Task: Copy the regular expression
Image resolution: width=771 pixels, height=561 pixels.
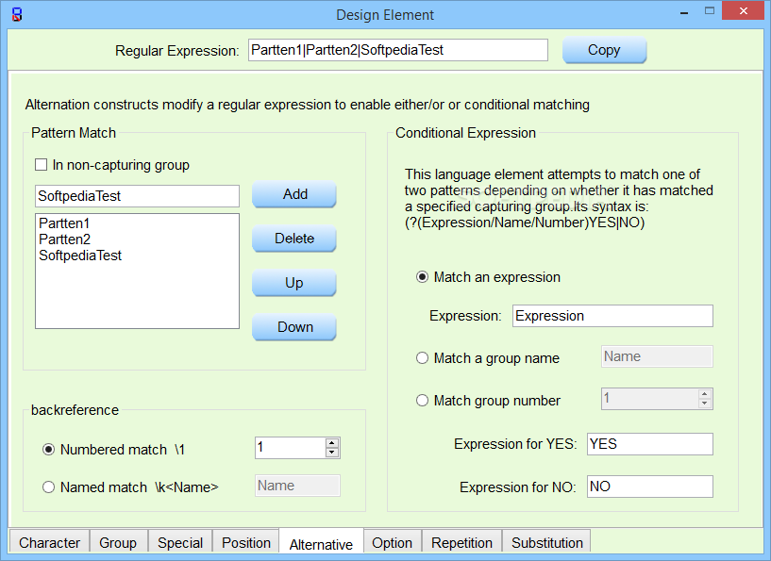Action: tap(604, 50)
